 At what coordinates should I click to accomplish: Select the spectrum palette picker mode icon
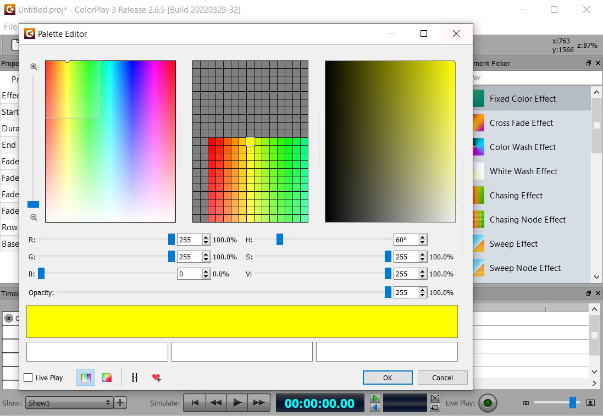click(x=85, y=378)
